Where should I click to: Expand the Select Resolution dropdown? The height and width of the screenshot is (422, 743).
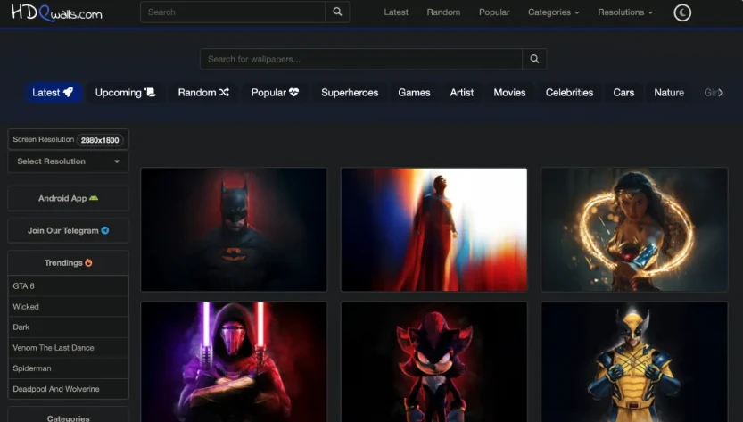pyautogui.click(x=68, y=161)
